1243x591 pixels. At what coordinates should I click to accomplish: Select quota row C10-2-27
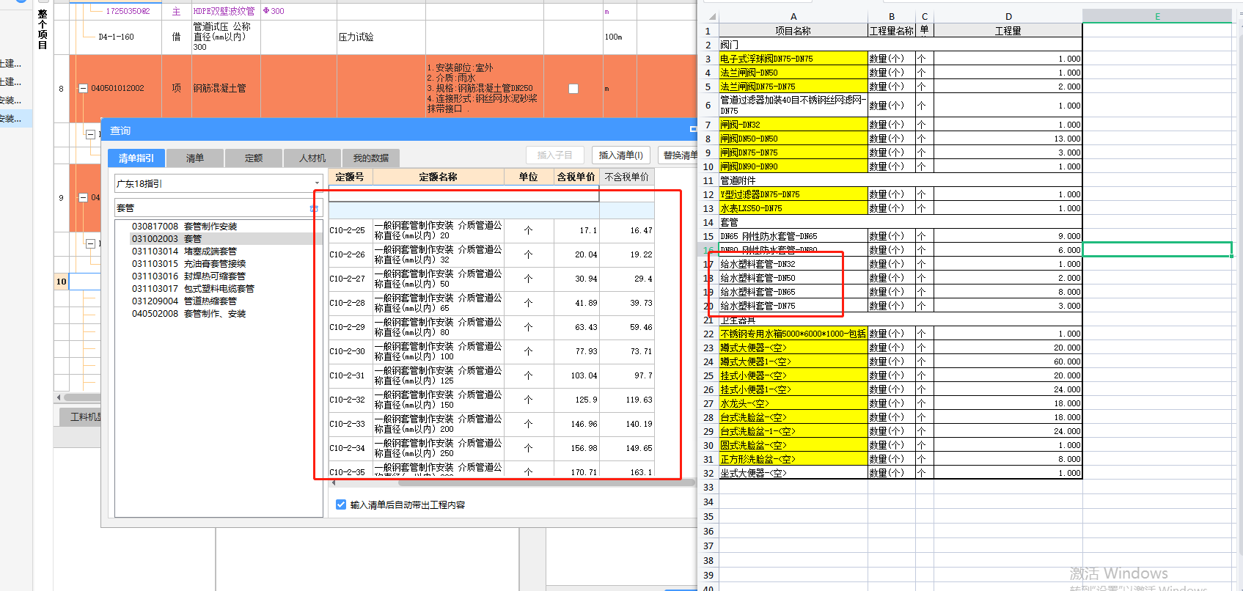491,279
